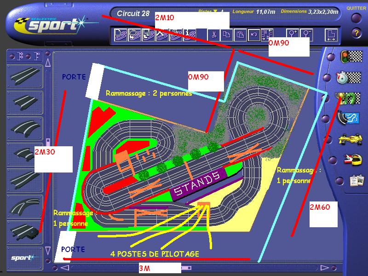This screenshot has height=276, width=368.
Task: Select the stopwatch timed race icon
Action: click(351, 77)
